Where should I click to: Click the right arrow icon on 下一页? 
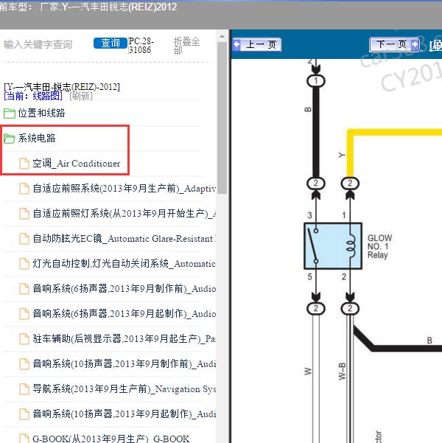click(414, 44)
